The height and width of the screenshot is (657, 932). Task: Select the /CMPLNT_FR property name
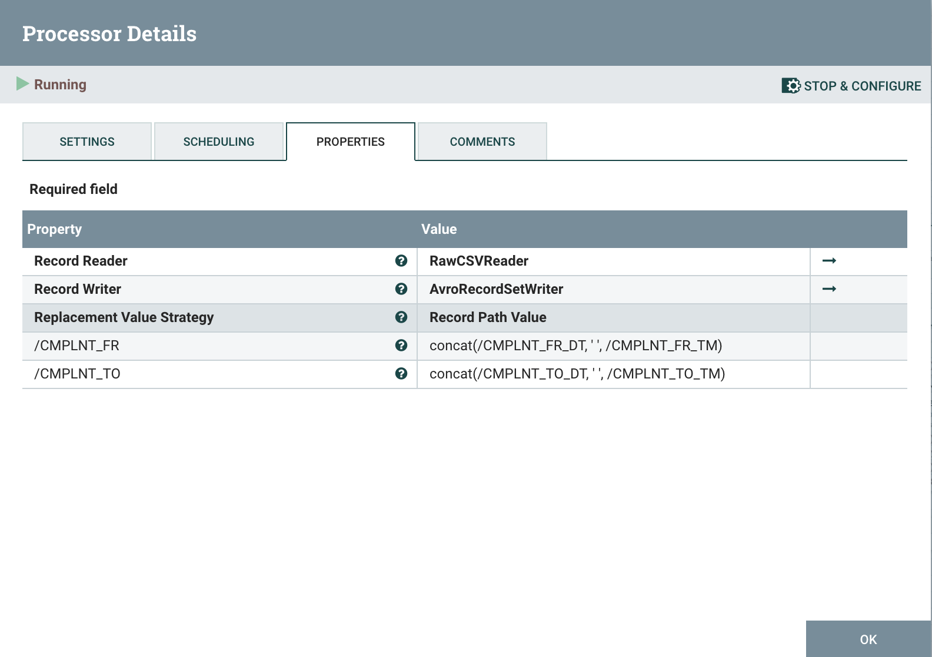tap(76, 346)
